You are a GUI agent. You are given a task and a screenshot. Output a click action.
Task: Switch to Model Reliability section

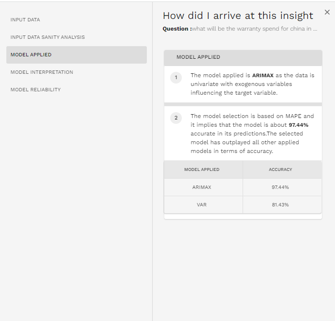(x=35, y=90)
